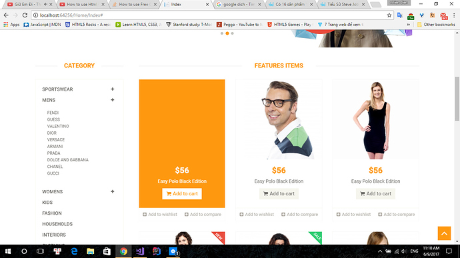Expand the Womens category plus icon
The image size is (460, 258).
click(x=113, y=191)
